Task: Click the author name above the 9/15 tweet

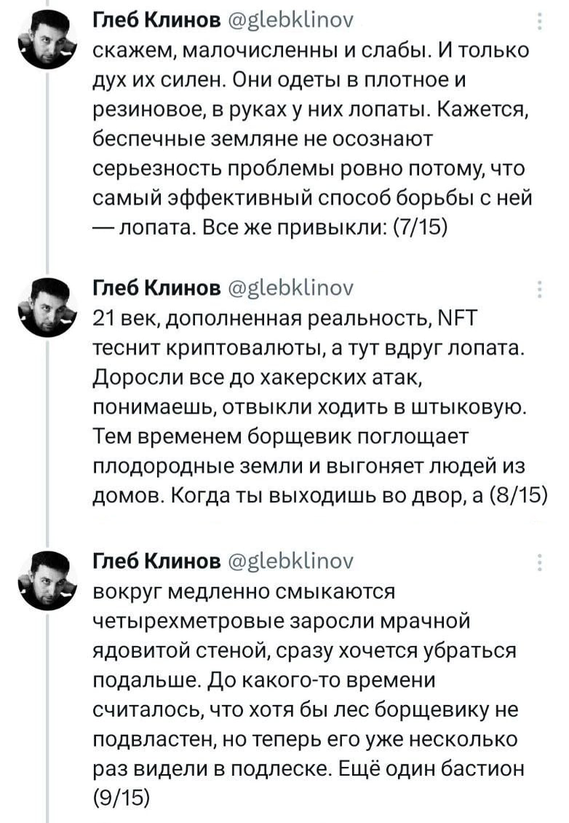Action: pos(157,561)
